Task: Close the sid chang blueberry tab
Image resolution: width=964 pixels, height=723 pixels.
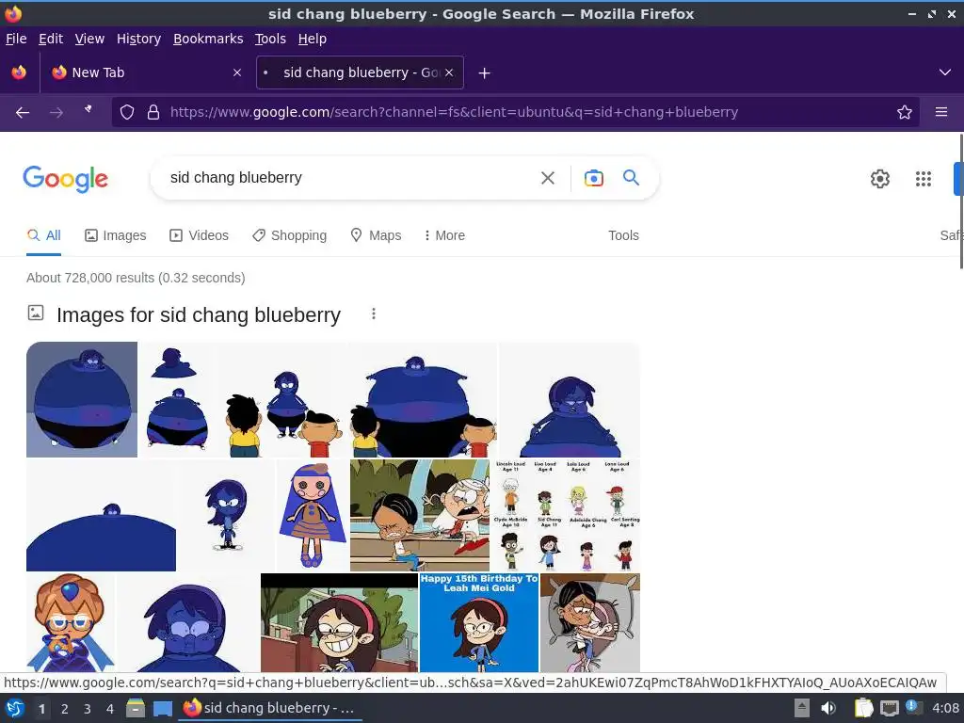Action: [x=449, y=72]
